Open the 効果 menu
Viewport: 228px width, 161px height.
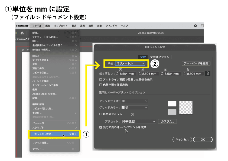pos(91,26)
